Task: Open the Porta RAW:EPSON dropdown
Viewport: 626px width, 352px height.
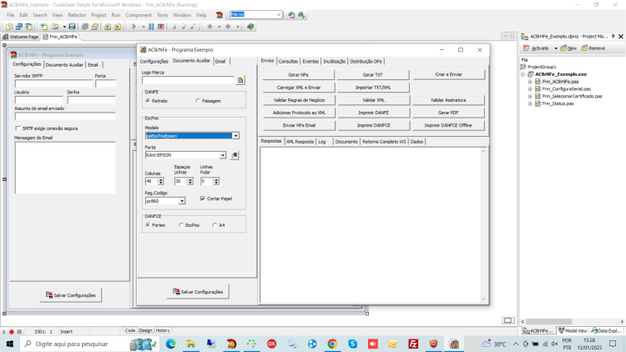Action: point(222,155)
